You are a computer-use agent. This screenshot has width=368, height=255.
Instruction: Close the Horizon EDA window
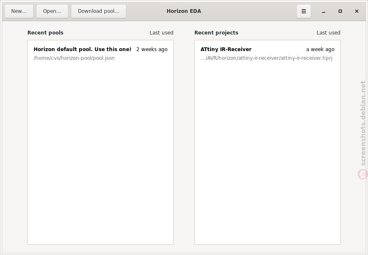357,11
